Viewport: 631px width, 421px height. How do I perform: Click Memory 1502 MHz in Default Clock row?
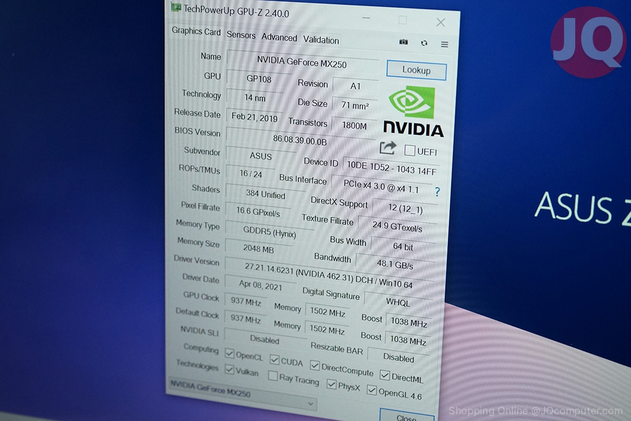327,330
